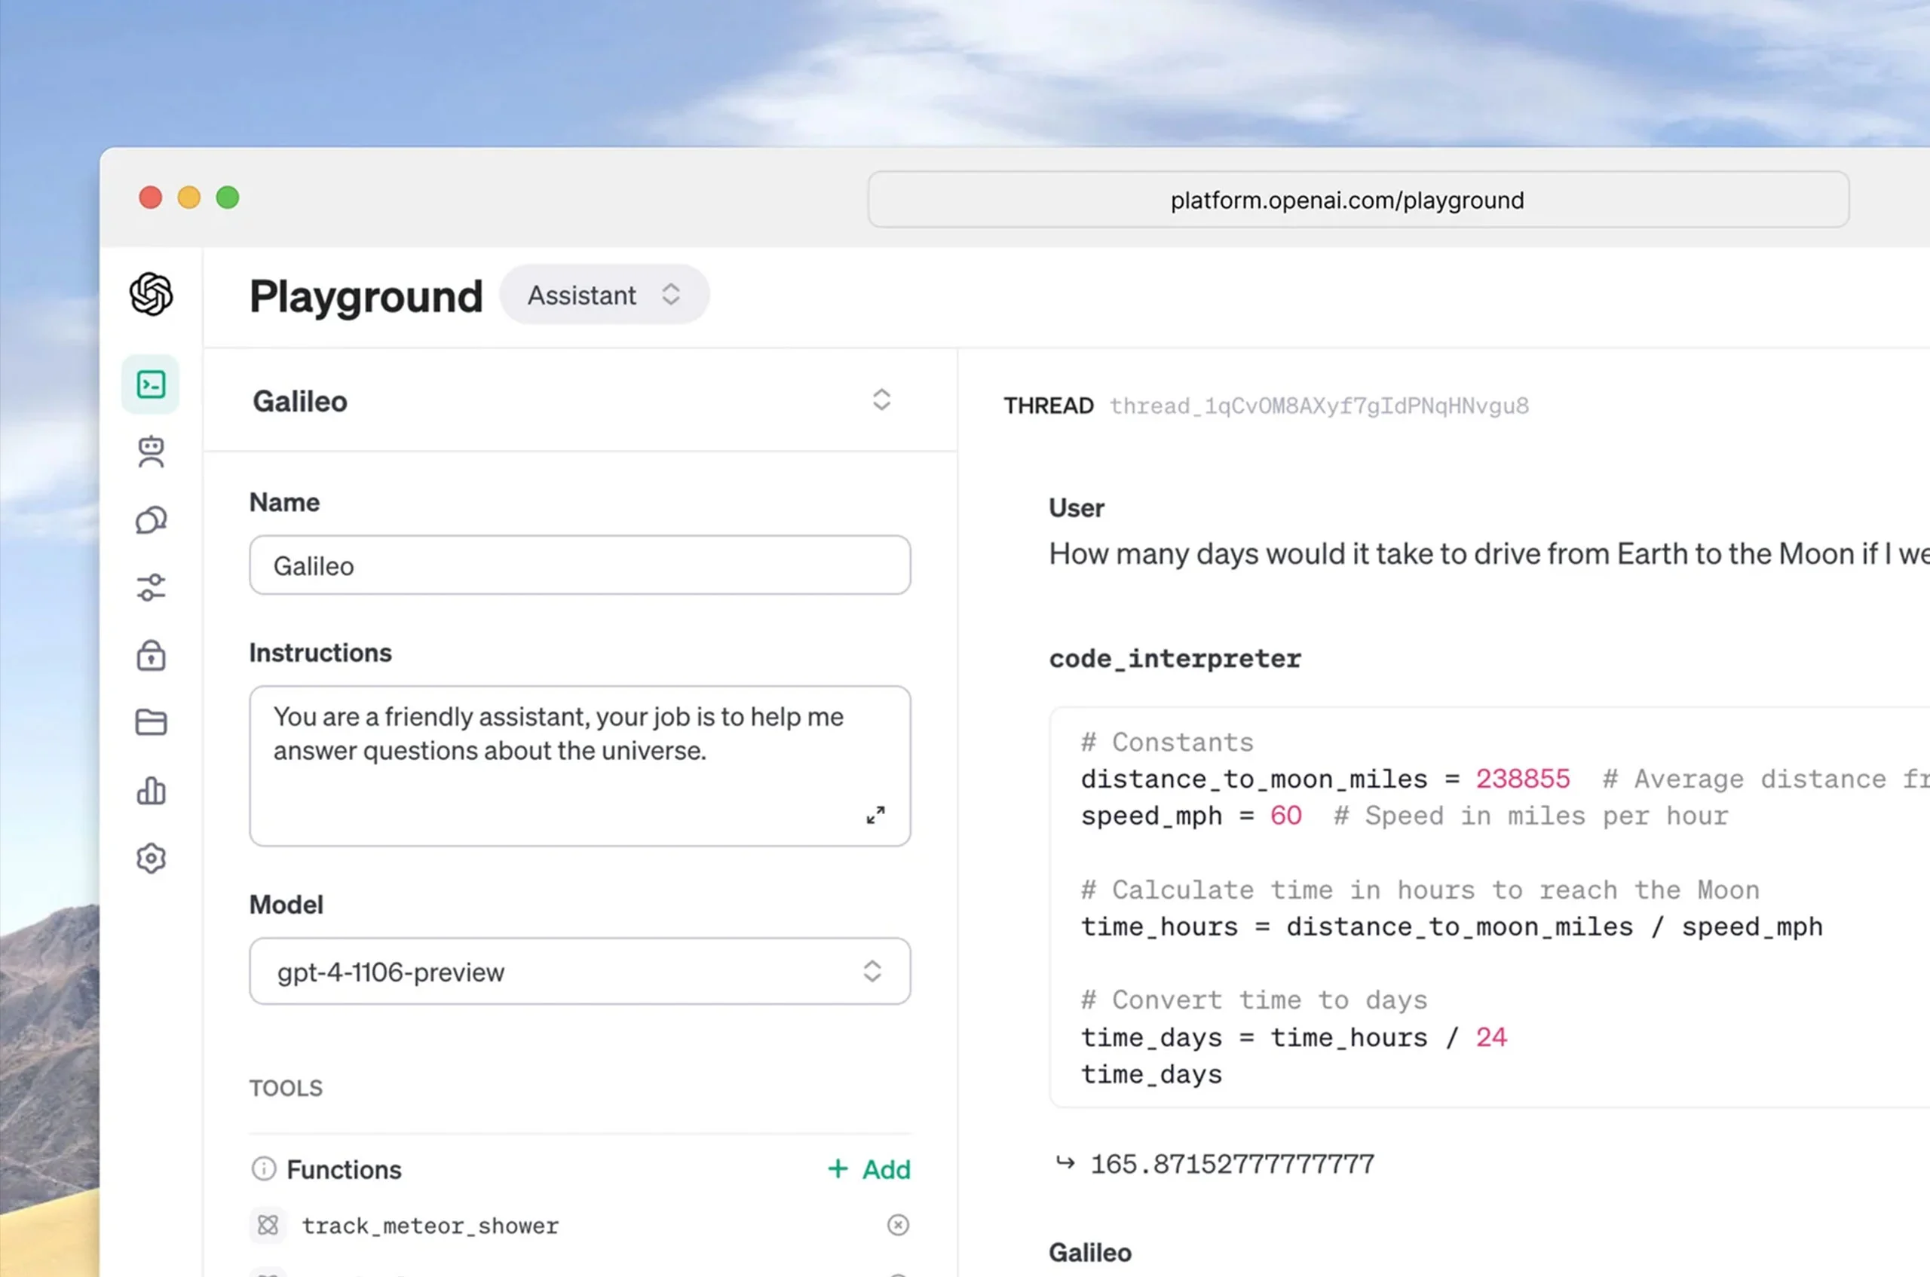Open the fine-tuning sliders sidebar icon

click(151, 587)
